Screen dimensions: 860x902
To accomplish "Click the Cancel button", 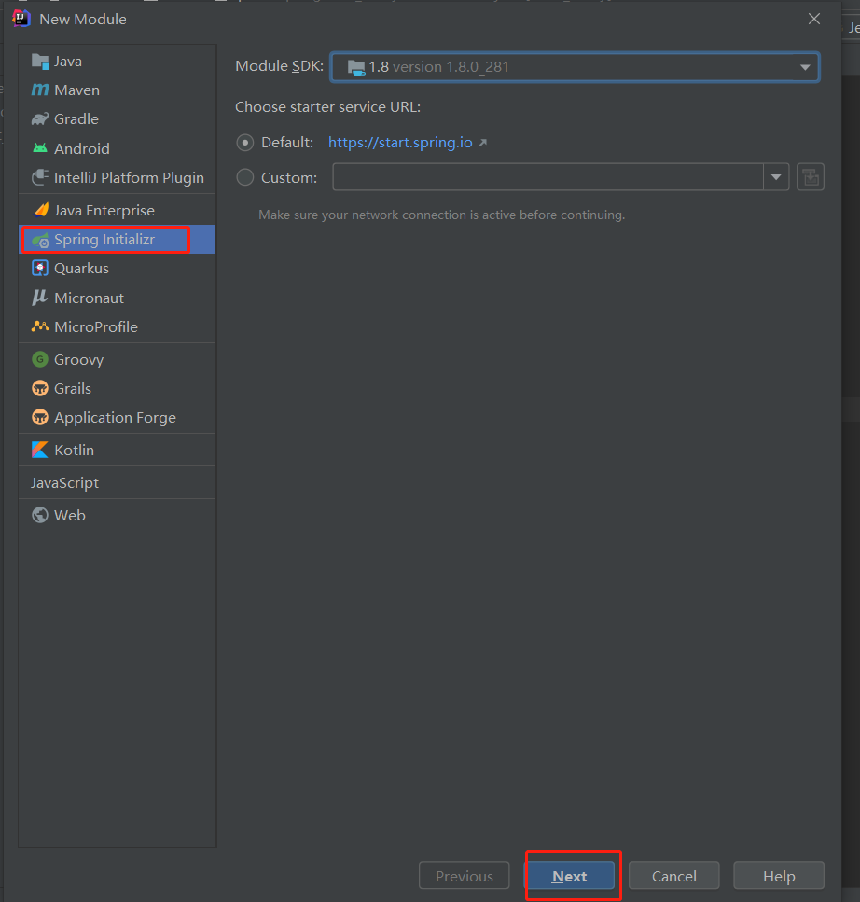I will tap(674, 876).
